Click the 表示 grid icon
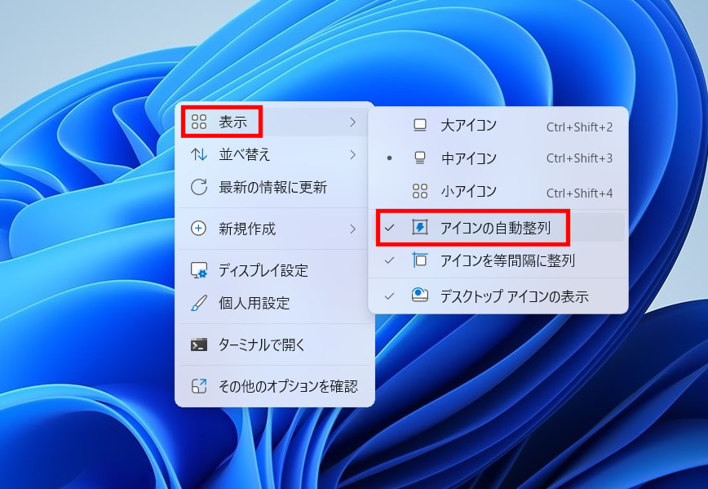 click(198, 122)
